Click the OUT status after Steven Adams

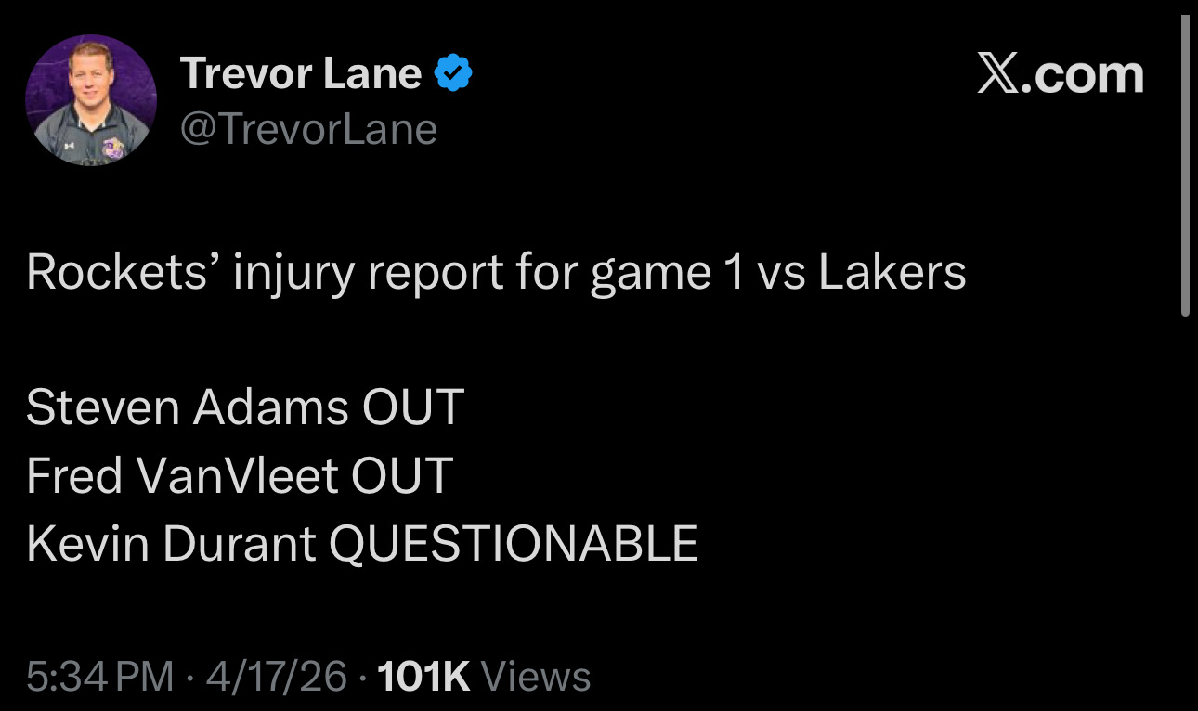[412, 407]
